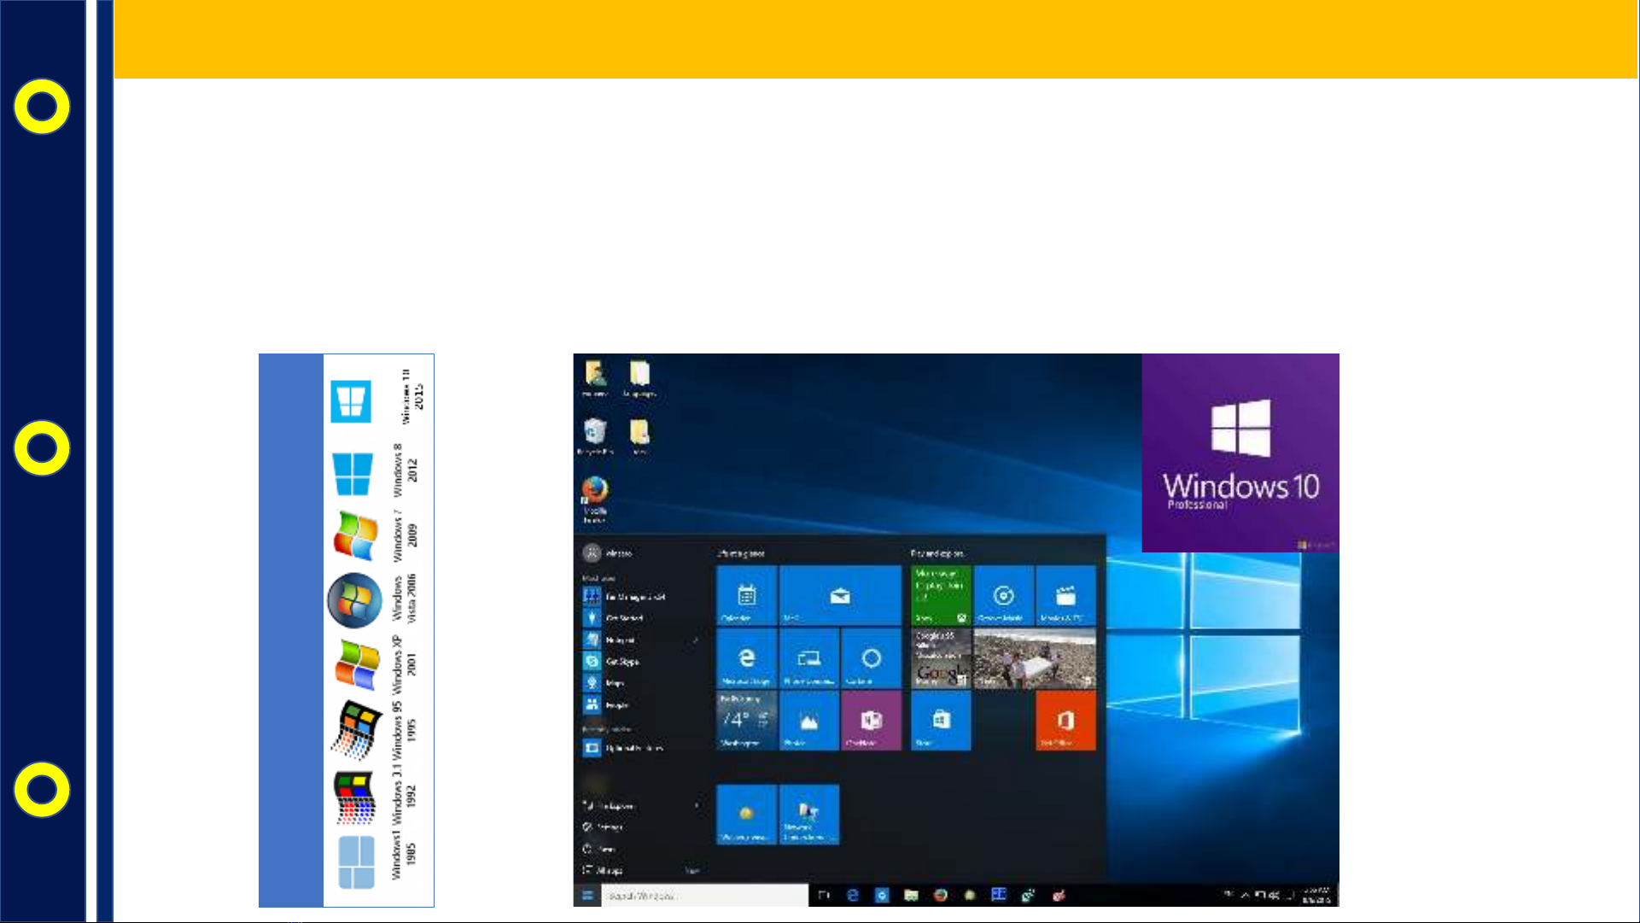Click the Windows 10 Professional box art
The height and width of the screenshot is (923, 1640).
1240,453
